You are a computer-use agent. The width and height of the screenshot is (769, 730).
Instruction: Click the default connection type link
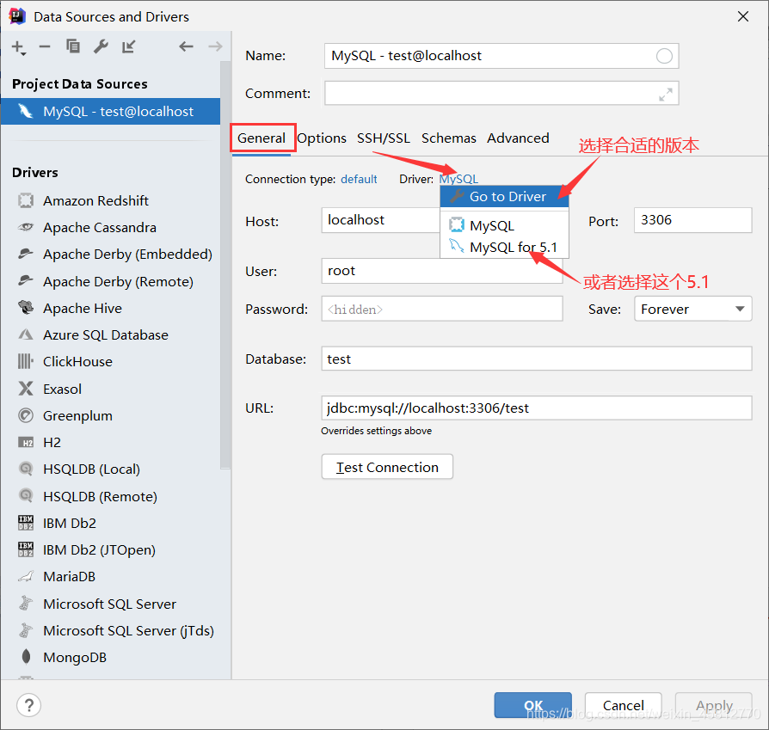point(359,179)
